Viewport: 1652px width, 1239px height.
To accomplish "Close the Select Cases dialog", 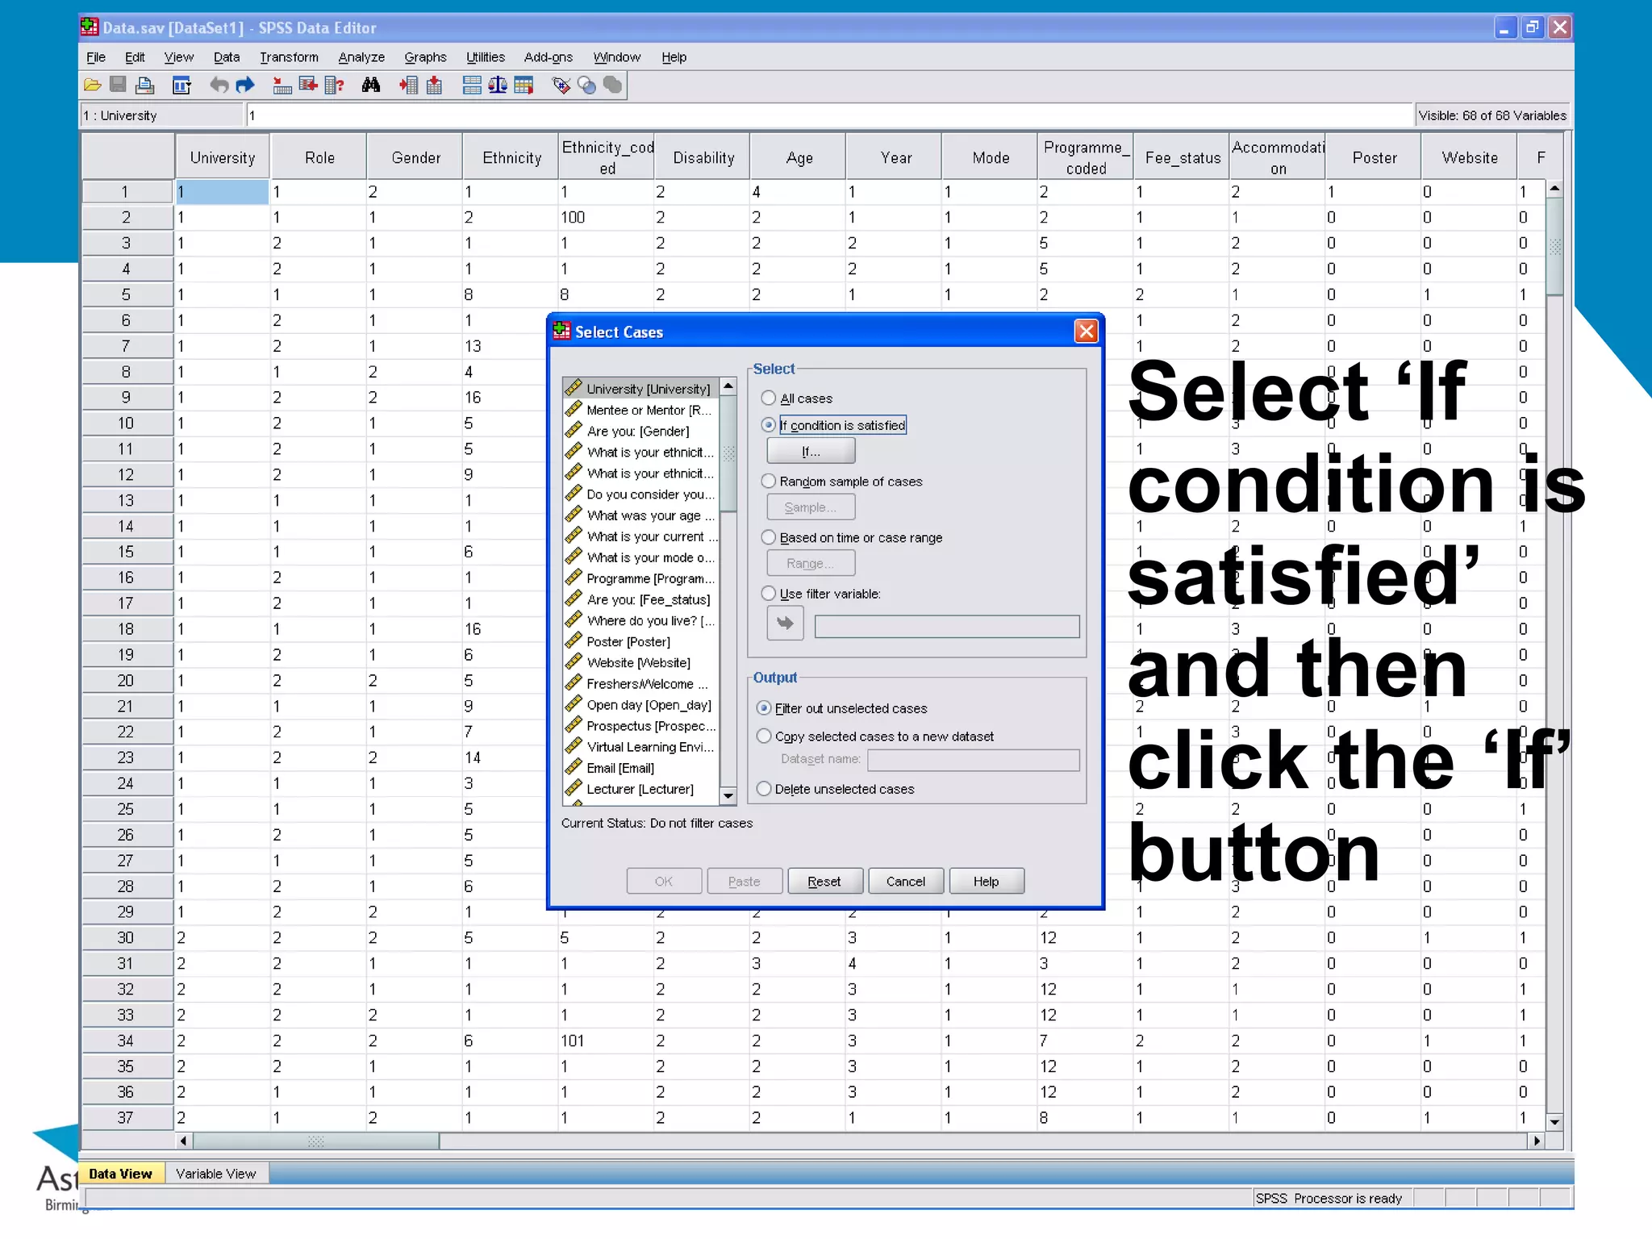I will 1086,331.
